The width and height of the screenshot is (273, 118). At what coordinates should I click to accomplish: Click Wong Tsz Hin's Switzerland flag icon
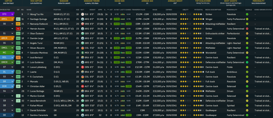83,14
